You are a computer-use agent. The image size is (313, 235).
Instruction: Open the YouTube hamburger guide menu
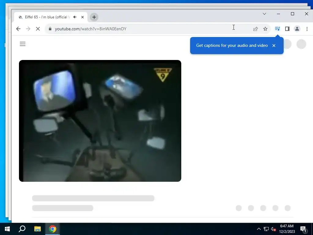pyautogui.click(x=23, y=44)
